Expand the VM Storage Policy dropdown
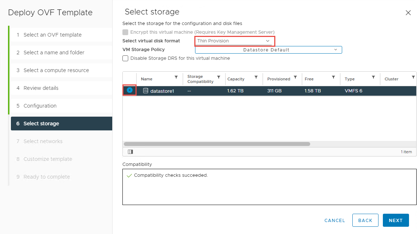 [x=268, y=50]
